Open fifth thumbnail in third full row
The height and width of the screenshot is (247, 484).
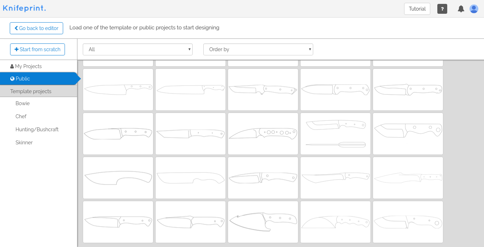pos(408,178)
